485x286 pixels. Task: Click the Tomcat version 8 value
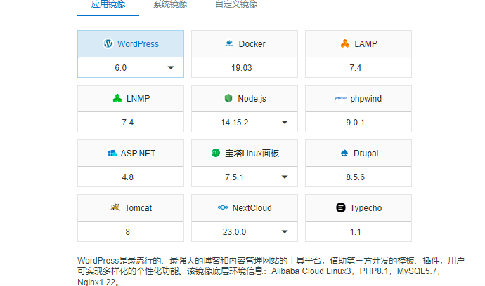pos(128,232)
